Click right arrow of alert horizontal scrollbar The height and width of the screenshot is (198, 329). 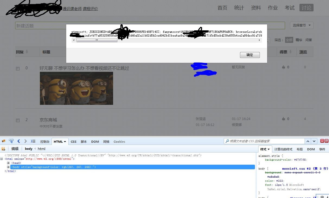pos(260,40)
